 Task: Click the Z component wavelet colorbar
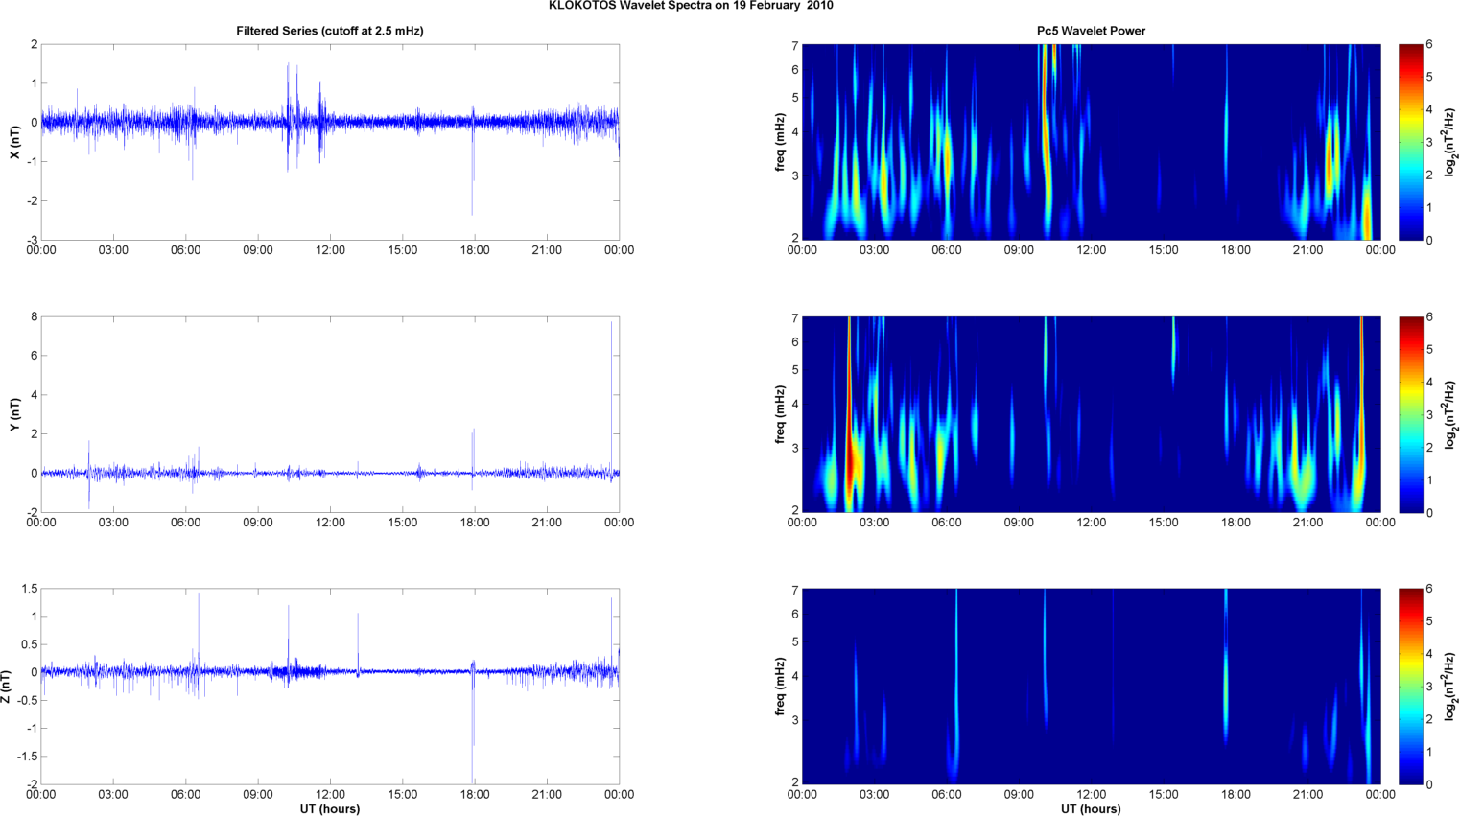tap(1410, 687)
